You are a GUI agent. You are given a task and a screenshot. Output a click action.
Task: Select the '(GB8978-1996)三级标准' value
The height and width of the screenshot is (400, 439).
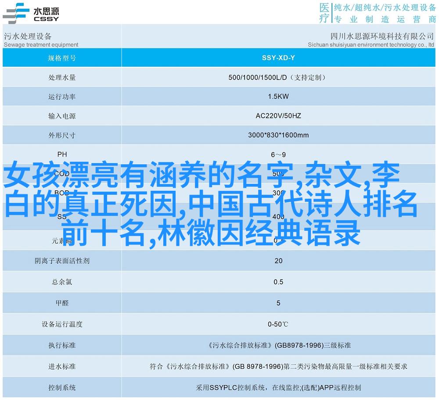tap(313, 345)
